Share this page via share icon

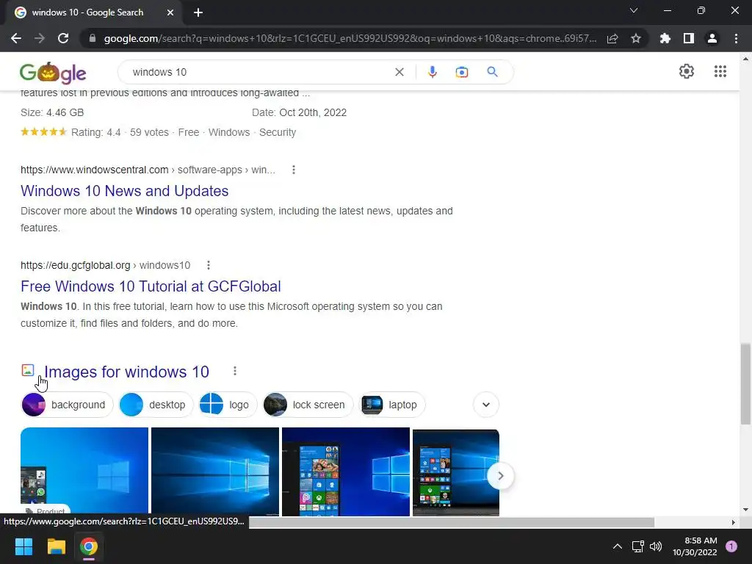[612, 38]
